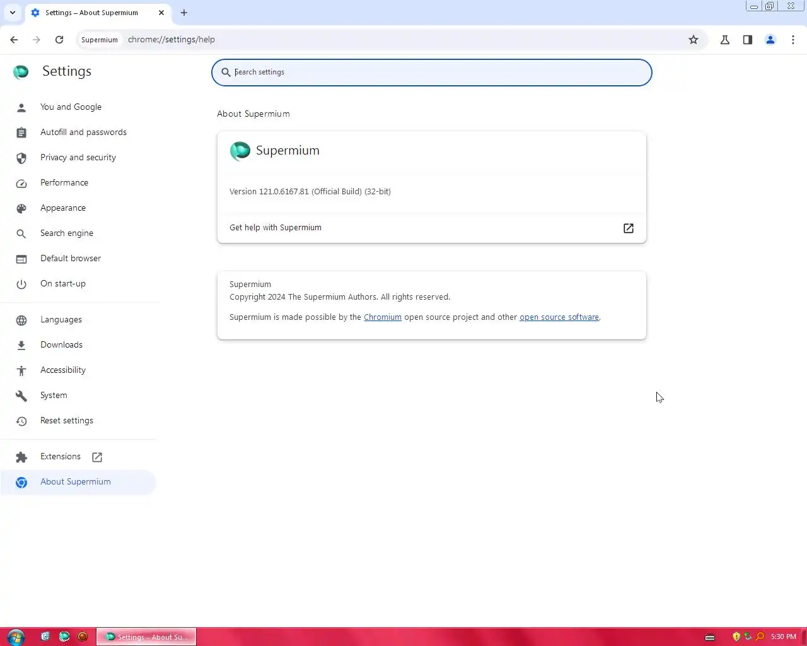Click the puzzle piece Extensions icon
The width and height of the screenshot is (807, 646).
(21, 457)
